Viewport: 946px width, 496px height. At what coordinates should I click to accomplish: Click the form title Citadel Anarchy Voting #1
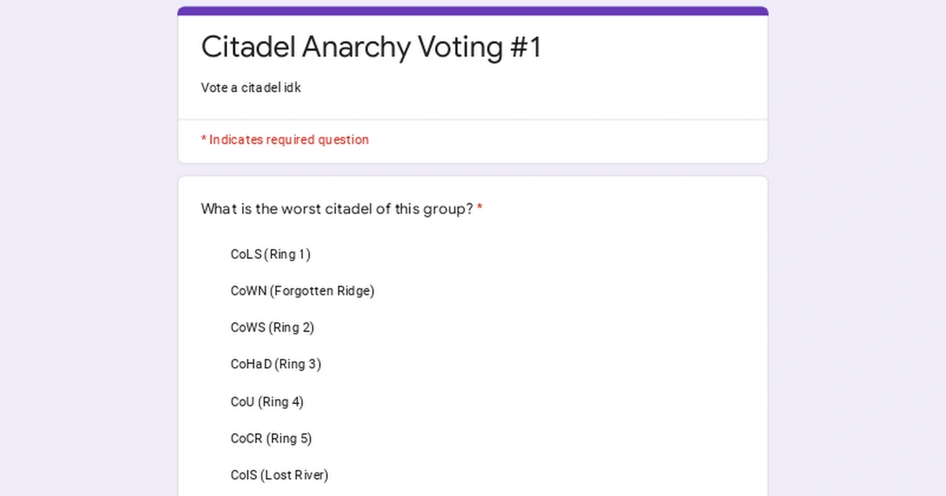click(372, 46)
